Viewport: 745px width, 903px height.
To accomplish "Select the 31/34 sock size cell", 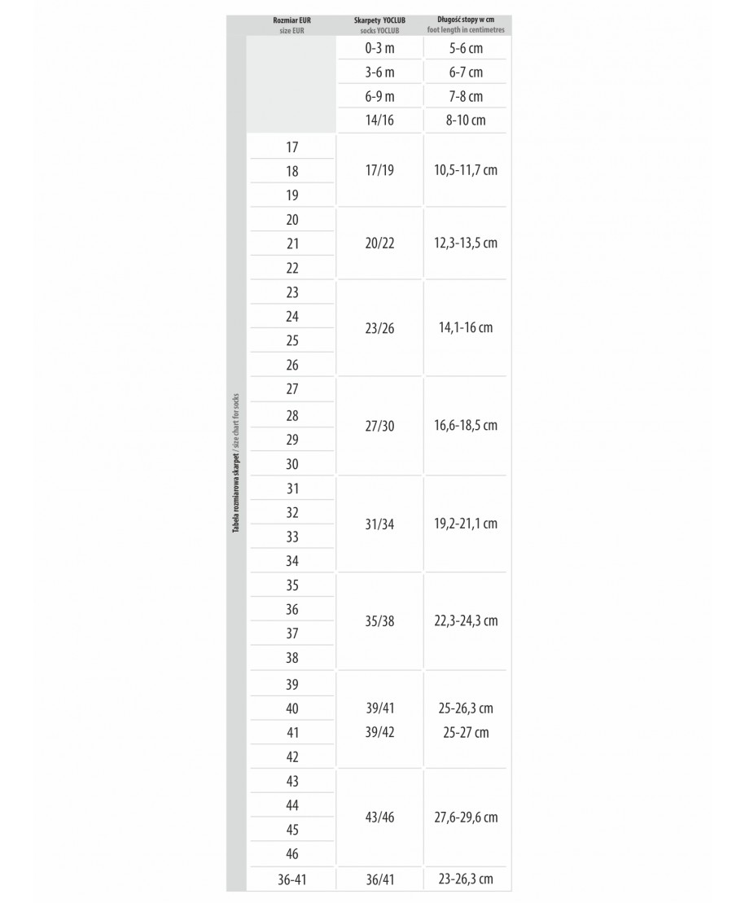I will point(379,524).
